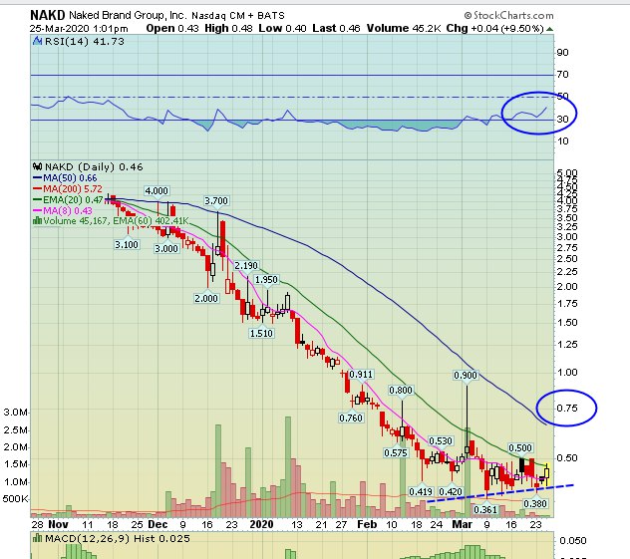Click the RSI 10 axis label

pos(562,140)
